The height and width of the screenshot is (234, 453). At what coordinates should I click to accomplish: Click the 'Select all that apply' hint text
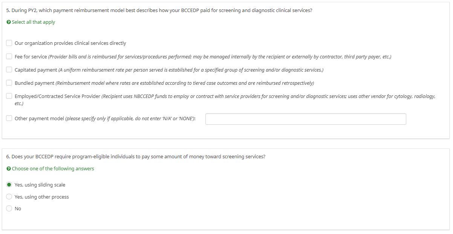[34, 22]
